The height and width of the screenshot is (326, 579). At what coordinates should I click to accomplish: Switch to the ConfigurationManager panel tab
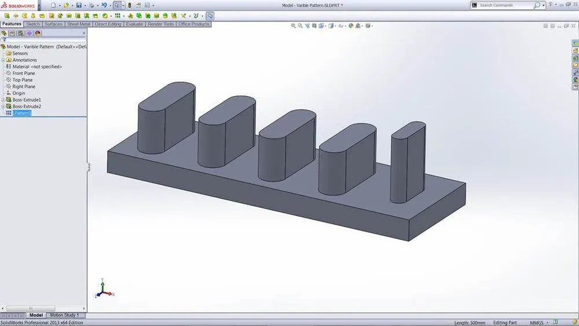pos(21,33)
